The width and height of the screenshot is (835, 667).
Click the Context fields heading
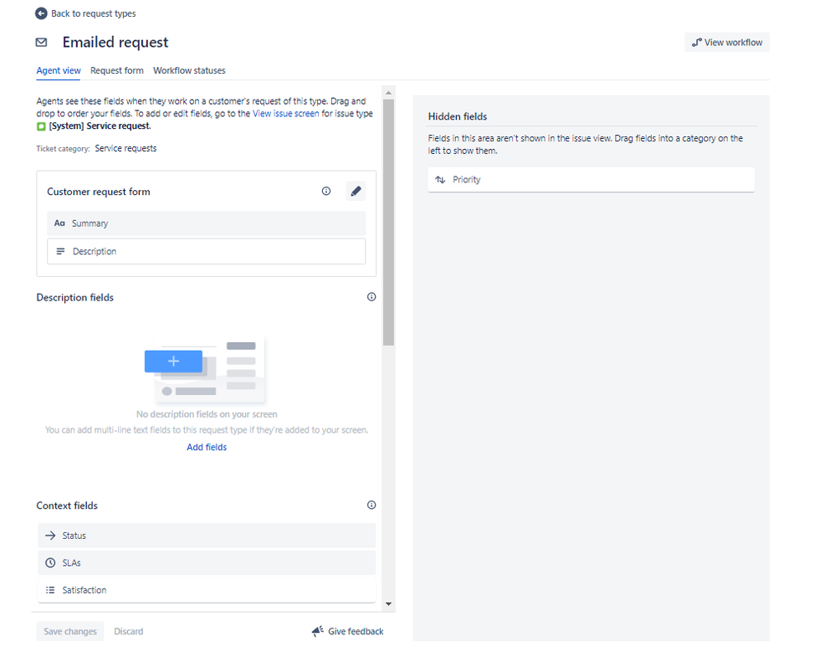(67, 505)
